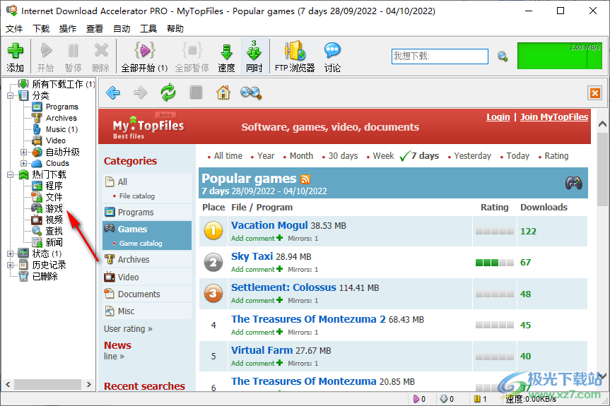Go forward with the gray right arrow
Image resolution: width=610 pixels, height=406 pixels.
coord(140,92)
